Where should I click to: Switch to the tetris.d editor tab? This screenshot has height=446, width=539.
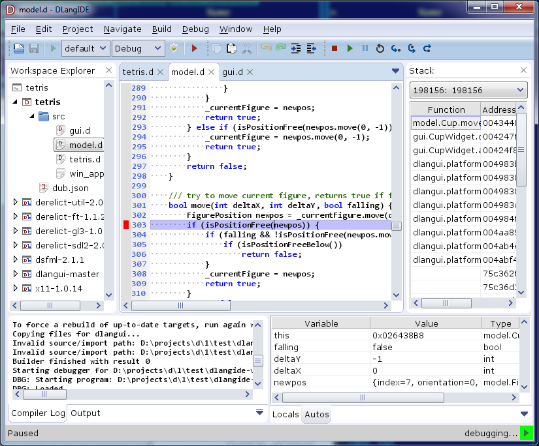click(138, 72)
